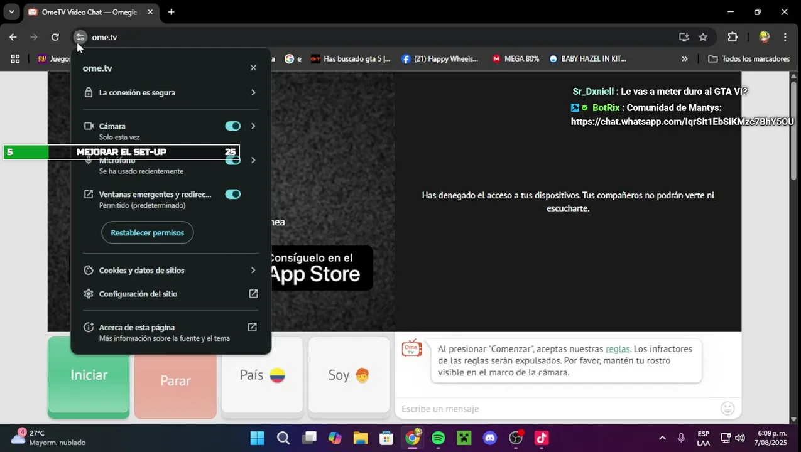The height and width of the screenshot is (452, 801).
Task: Click the external link icon for Acerca de esta página
Action: pyautogui.click(x=252, y=327)
